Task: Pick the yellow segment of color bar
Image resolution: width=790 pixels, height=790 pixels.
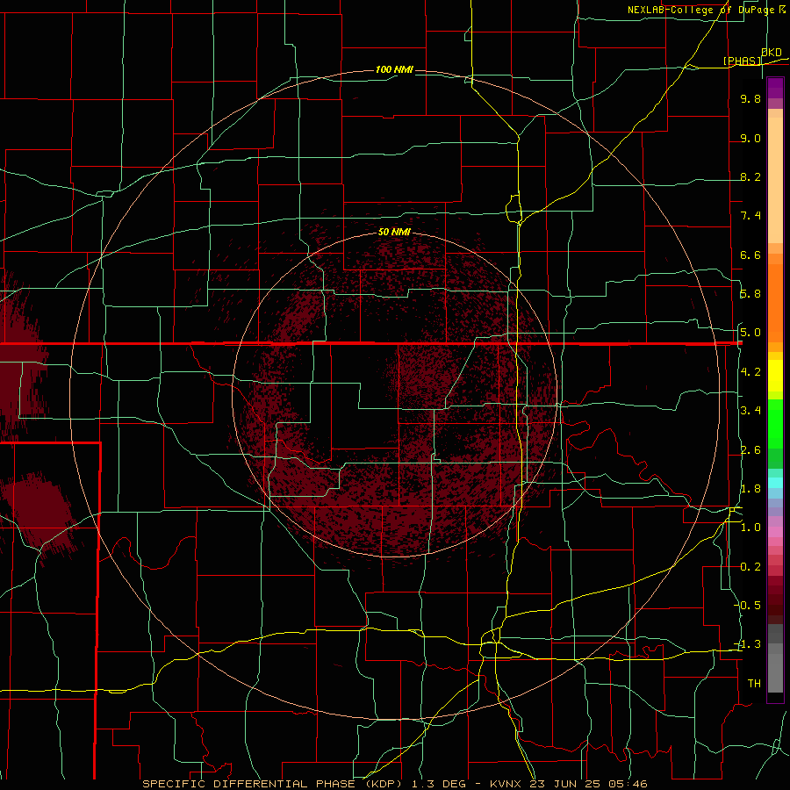Action: (x=775, y=376)
